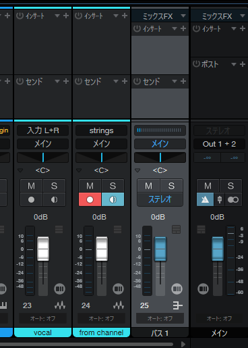Select the from channel name label
Screen dimensions: 248x348
point(101,332)
